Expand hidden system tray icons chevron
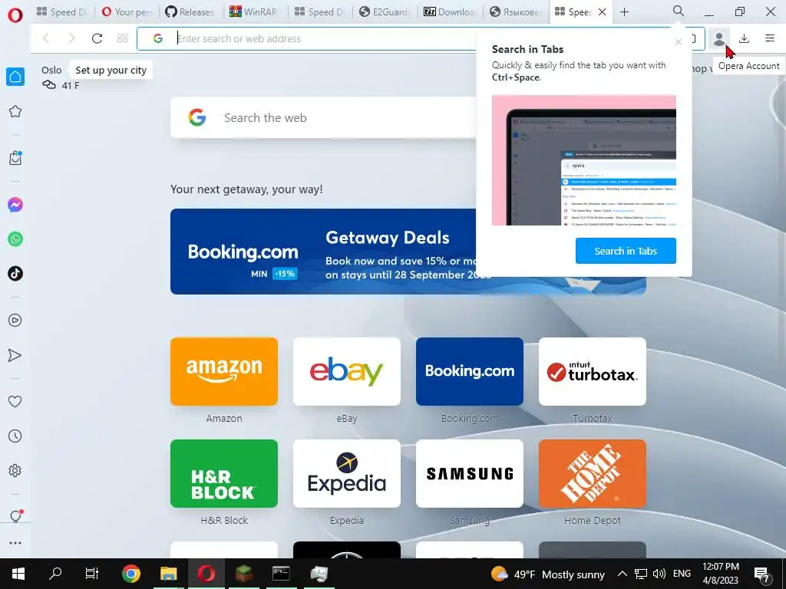This screenshot has width=786, height=589. coord(622,574)
